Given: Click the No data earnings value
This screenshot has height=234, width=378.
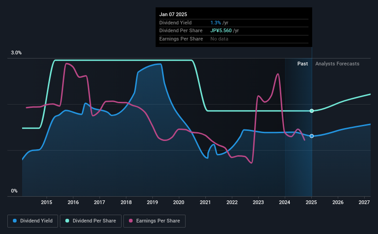Looking at the screenshot, I should tap(219, 39).
